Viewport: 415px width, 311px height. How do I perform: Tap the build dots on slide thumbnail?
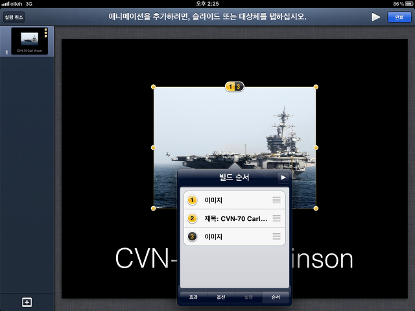[x=46, y=33]
